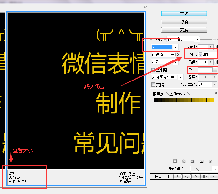This screenshot has height=194, width=218.
Task: Select the brightest yellow last color swatch
Action: [212, 100]
